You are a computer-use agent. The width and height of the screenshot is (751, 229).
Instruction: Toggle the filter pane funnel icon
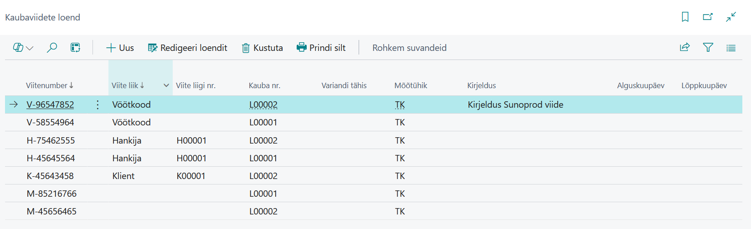click(x=708, y=47)
